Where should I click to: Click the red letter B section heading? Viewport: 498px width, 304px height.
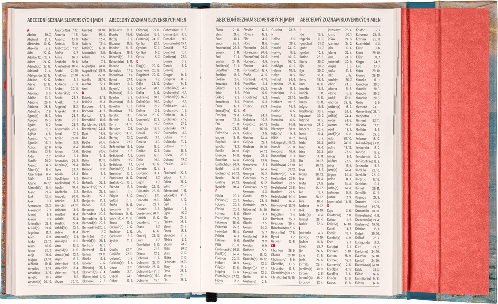pyautogui.click(x=83, y=93)
